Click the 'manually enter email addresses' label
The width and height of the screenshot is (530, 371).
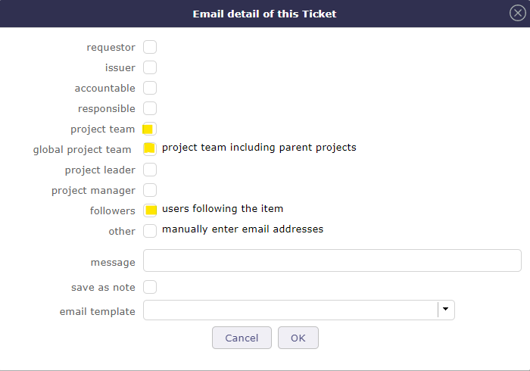pyautogui.click(x=242, y=229)
